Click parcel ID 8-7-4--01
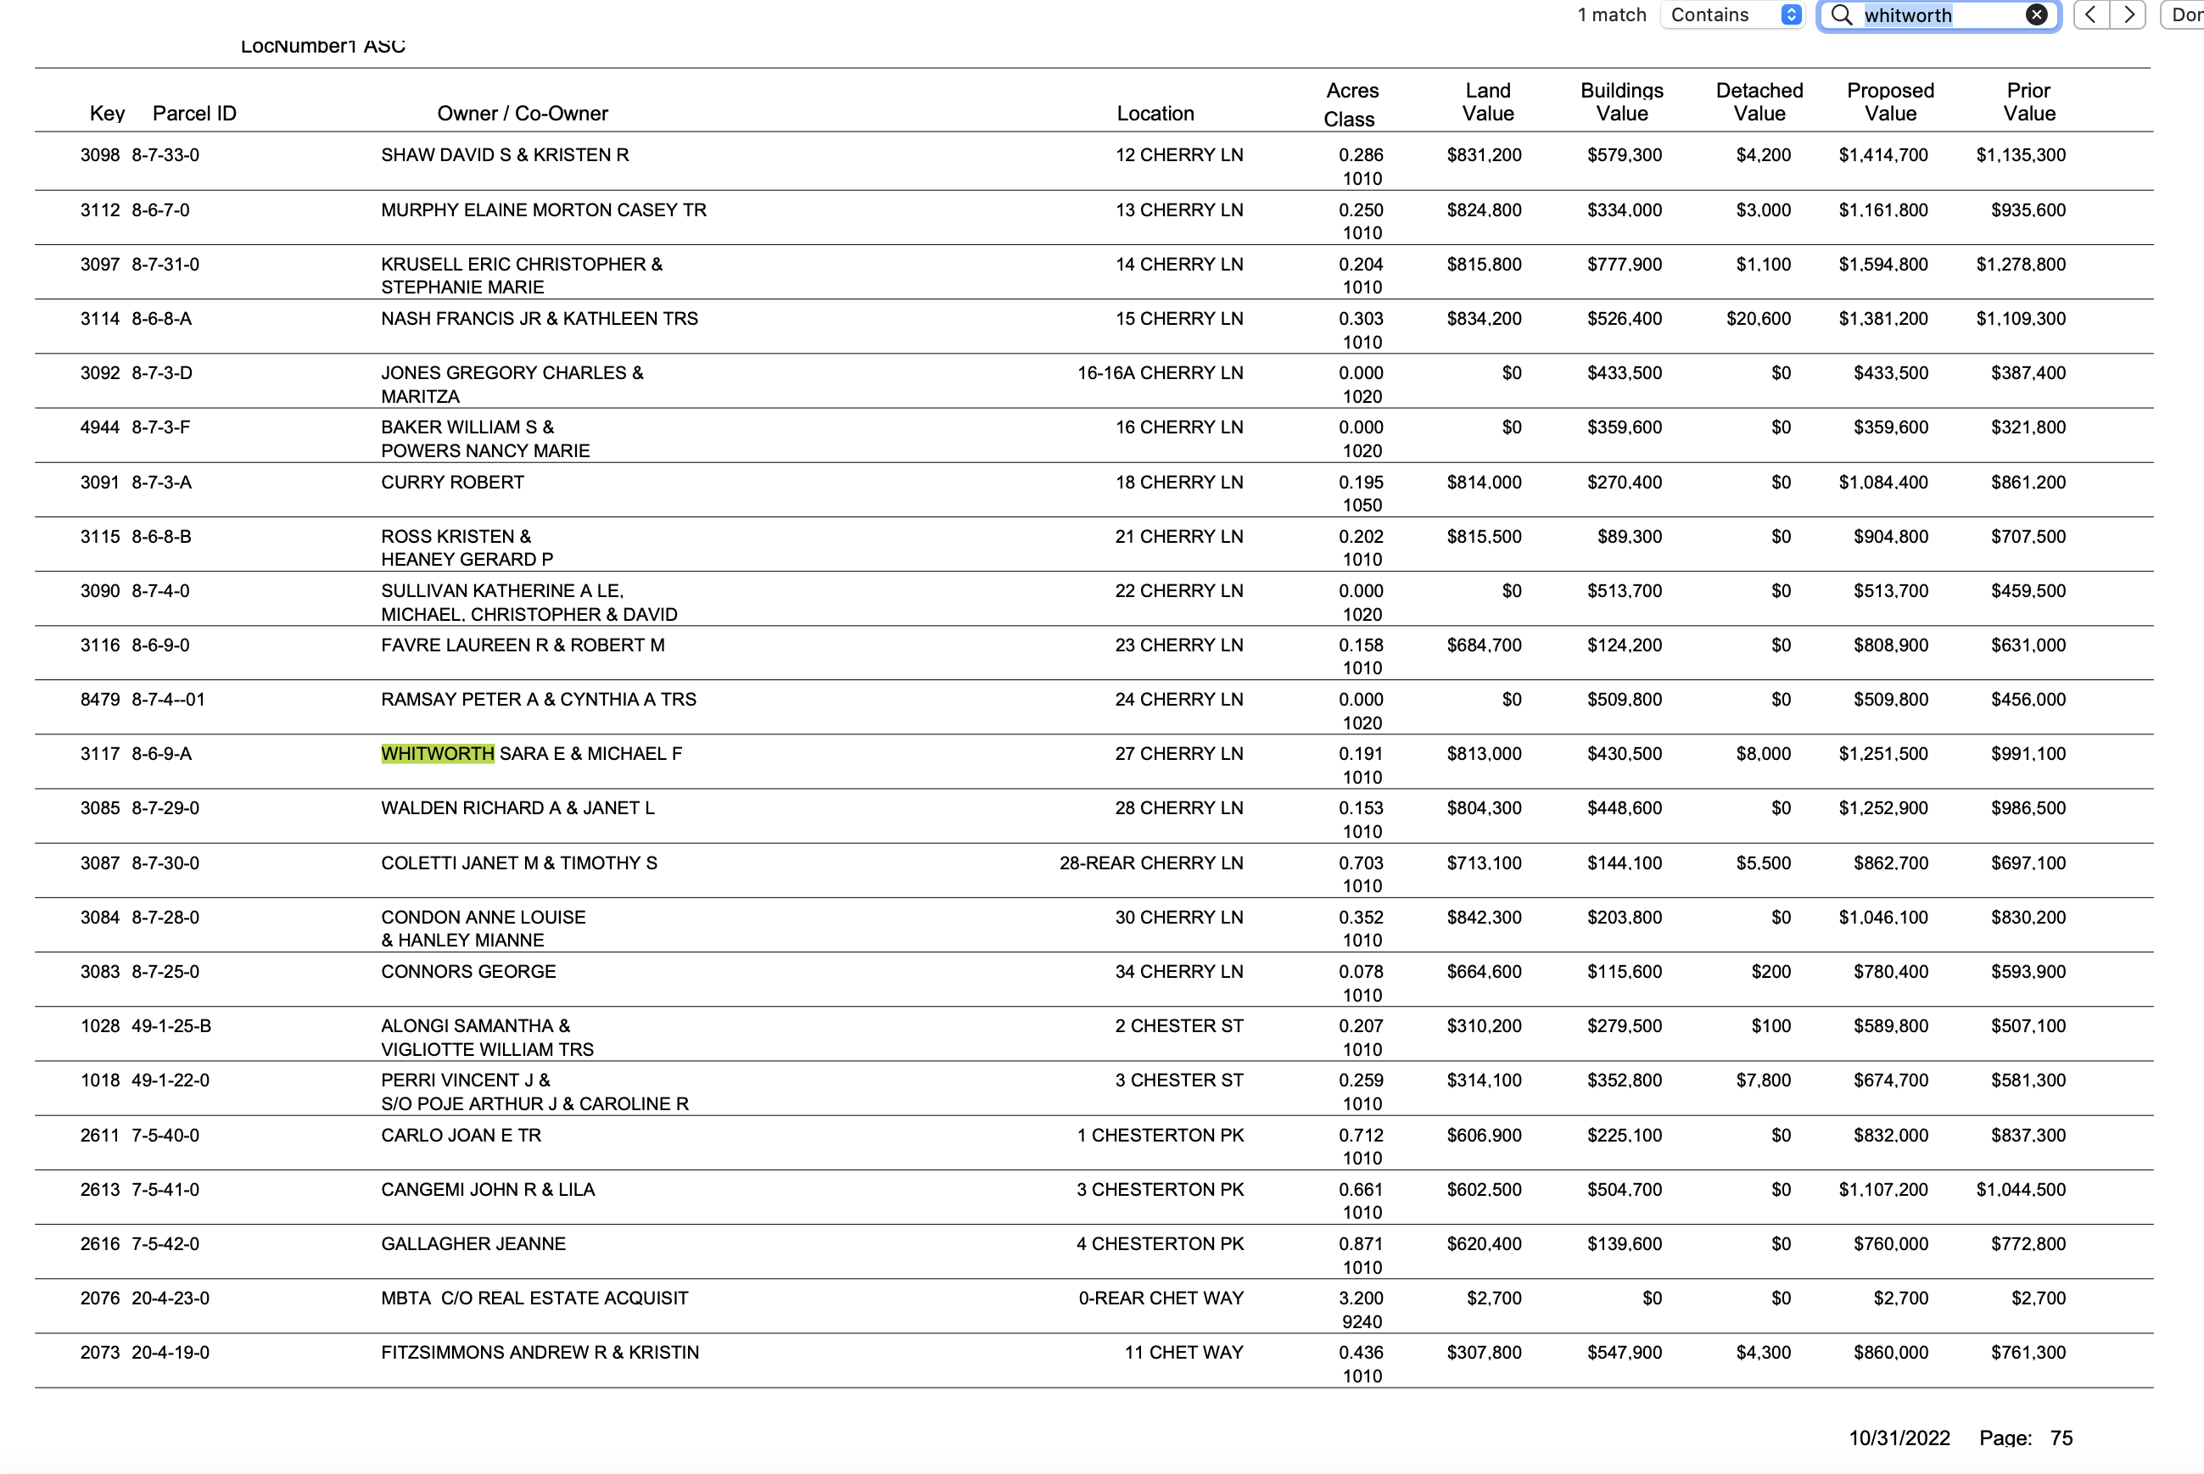The image size is (2204, 1474). pos(168,701)
